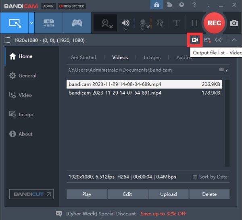The width and height of the screenshot is (242, 220).
Task: Expand the speaker settings small arrow
Action: click(x=126, y=29)
